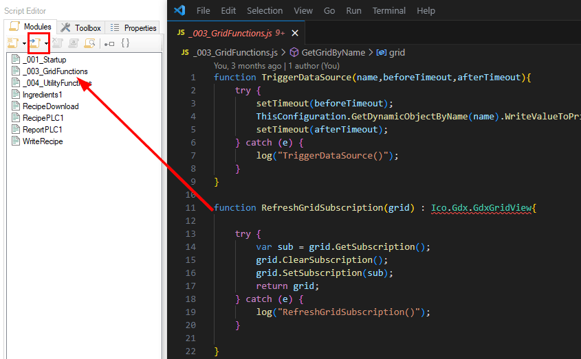Image resolution: width=581 pixels, height=359 pixels.
Task: Click the rename module icon
Action: click(x=74, y=43)
